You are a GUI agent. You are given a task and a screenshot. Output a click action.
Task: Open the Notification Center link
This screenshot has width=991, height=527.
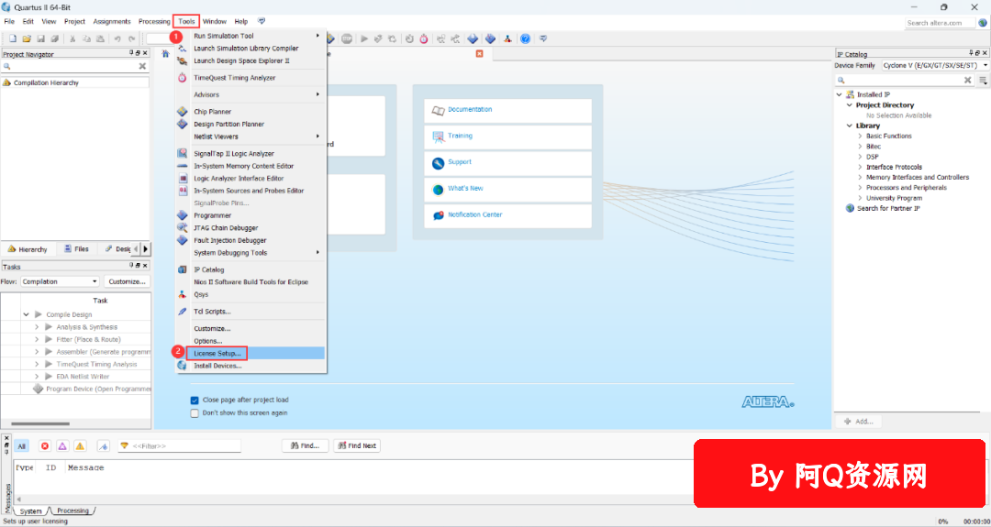(474, 214)
